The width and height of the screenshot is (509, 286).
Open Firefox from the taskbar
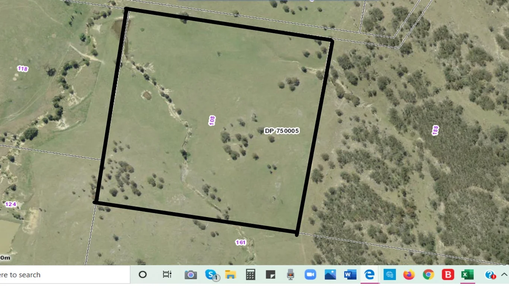coord(409,275)
